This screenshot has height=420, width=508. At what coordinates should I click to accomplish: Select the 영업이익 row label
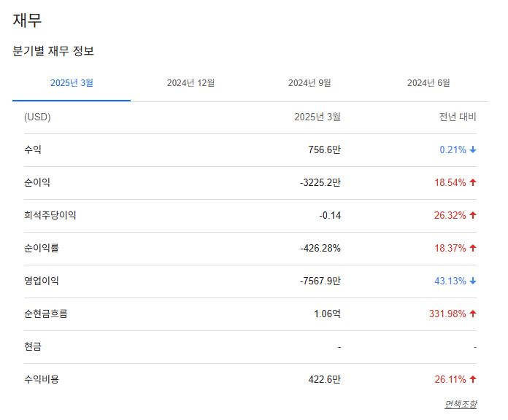pos(42,281)
